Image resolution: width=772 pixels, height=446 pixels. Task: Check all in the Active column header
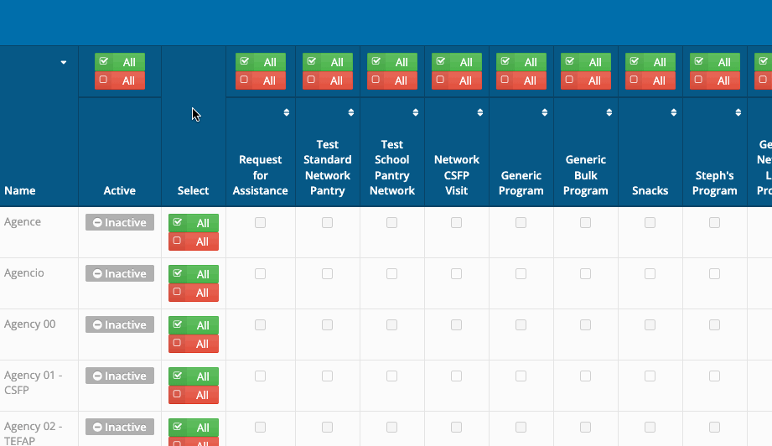120,62
